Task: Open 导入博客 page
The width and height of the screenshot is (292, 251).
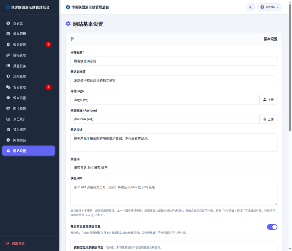Action: click(28, 129)
